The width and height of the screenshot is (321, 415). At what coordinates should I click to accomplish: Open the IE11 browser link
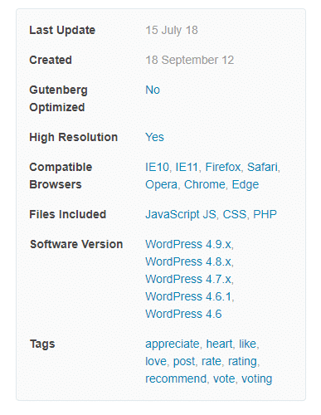point(187,167)
